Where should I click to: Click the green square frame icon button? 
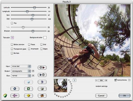coord(29,89)
